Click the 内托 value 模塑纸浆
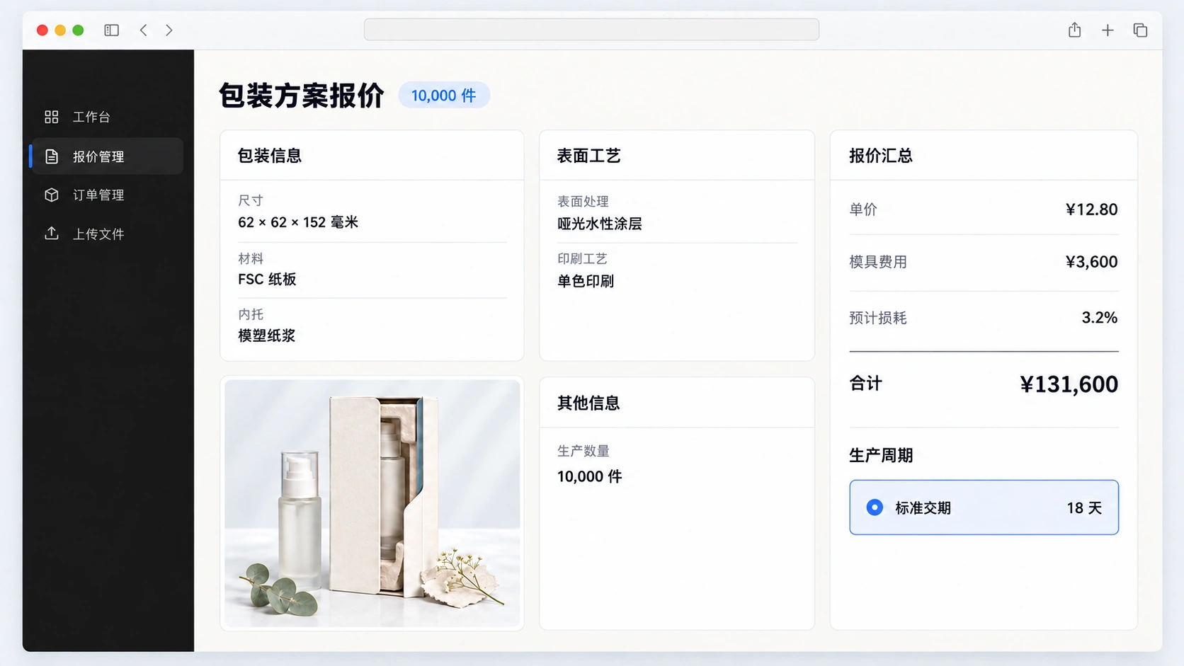 pos(266,335)
